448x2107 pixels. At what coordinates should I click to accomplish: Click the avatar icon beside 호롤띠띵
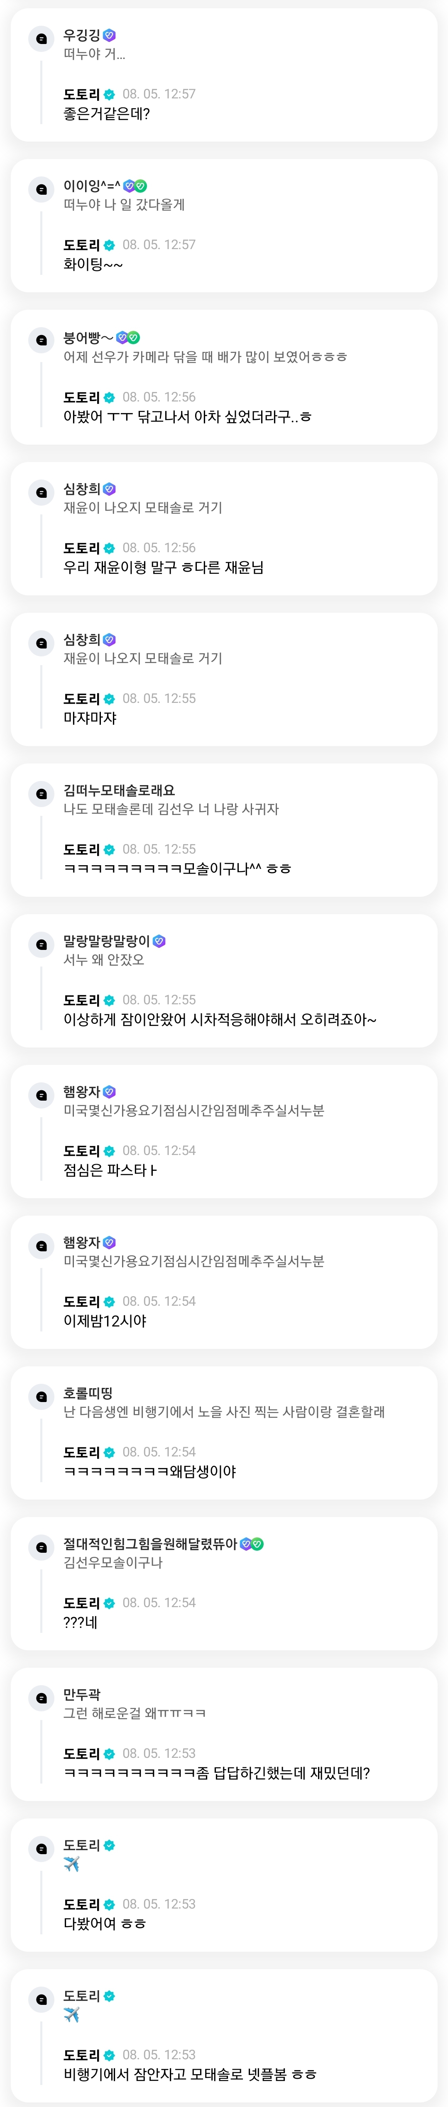[x=41, y=1397]
